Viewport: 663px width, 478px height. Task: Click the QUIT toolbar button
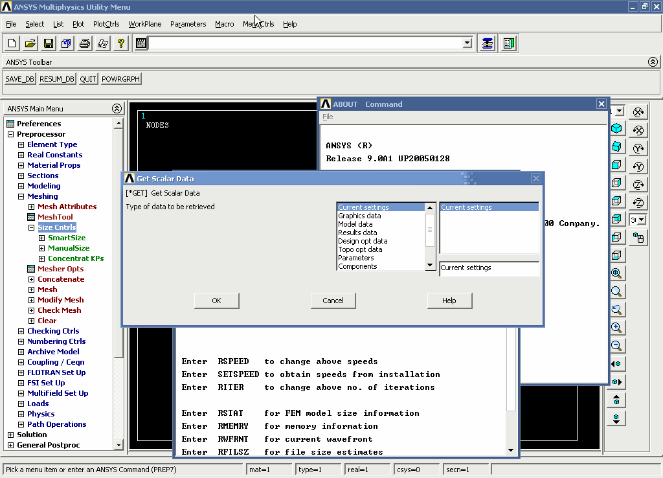coord(88,79)
